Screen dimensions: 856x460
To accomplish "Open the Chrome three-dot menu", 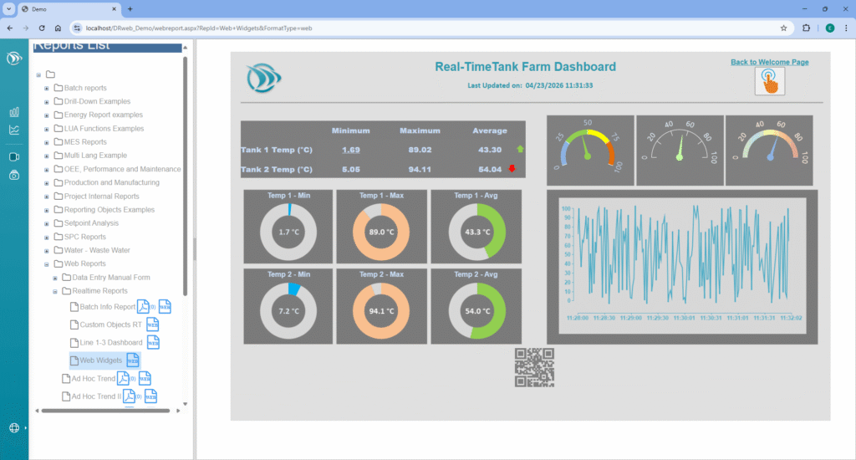I will tap(846, 28).
